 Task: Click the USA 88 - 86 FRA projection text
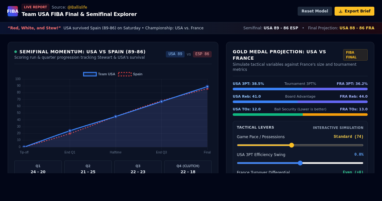(x=357, y=28)
